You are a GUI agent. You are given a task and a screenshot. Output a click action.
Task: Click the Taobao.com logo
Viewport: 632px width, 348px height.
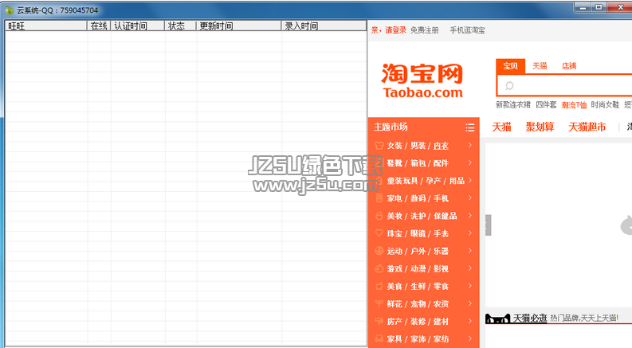tap(422, 81)
